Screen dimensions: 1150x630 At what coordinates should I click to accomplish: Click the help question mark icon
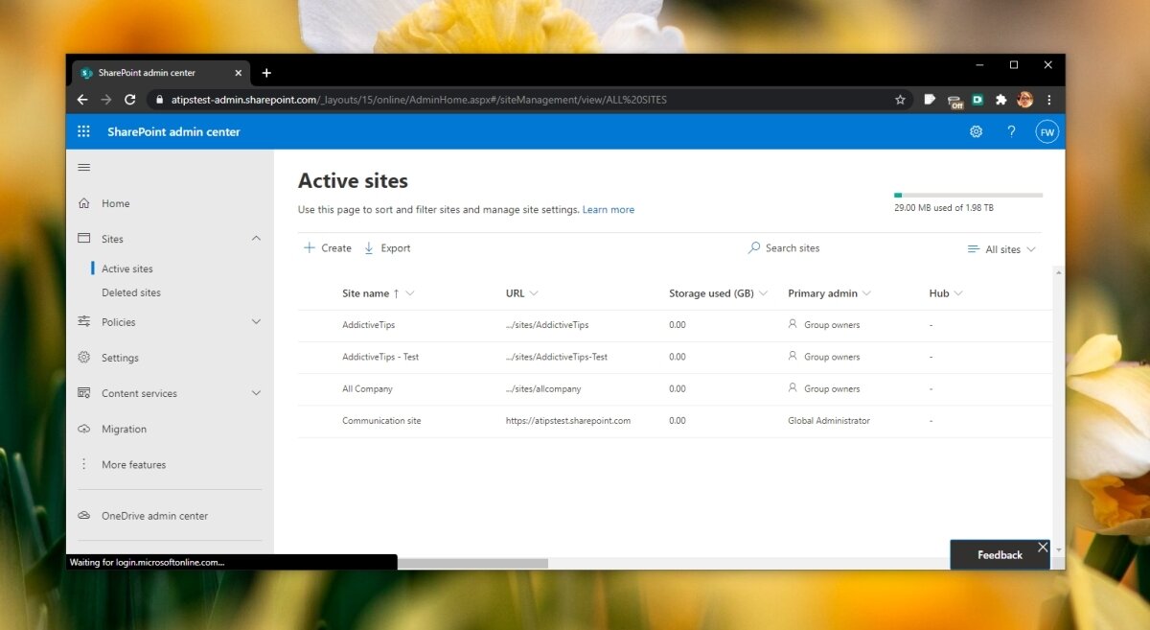tap(1011, 131)
